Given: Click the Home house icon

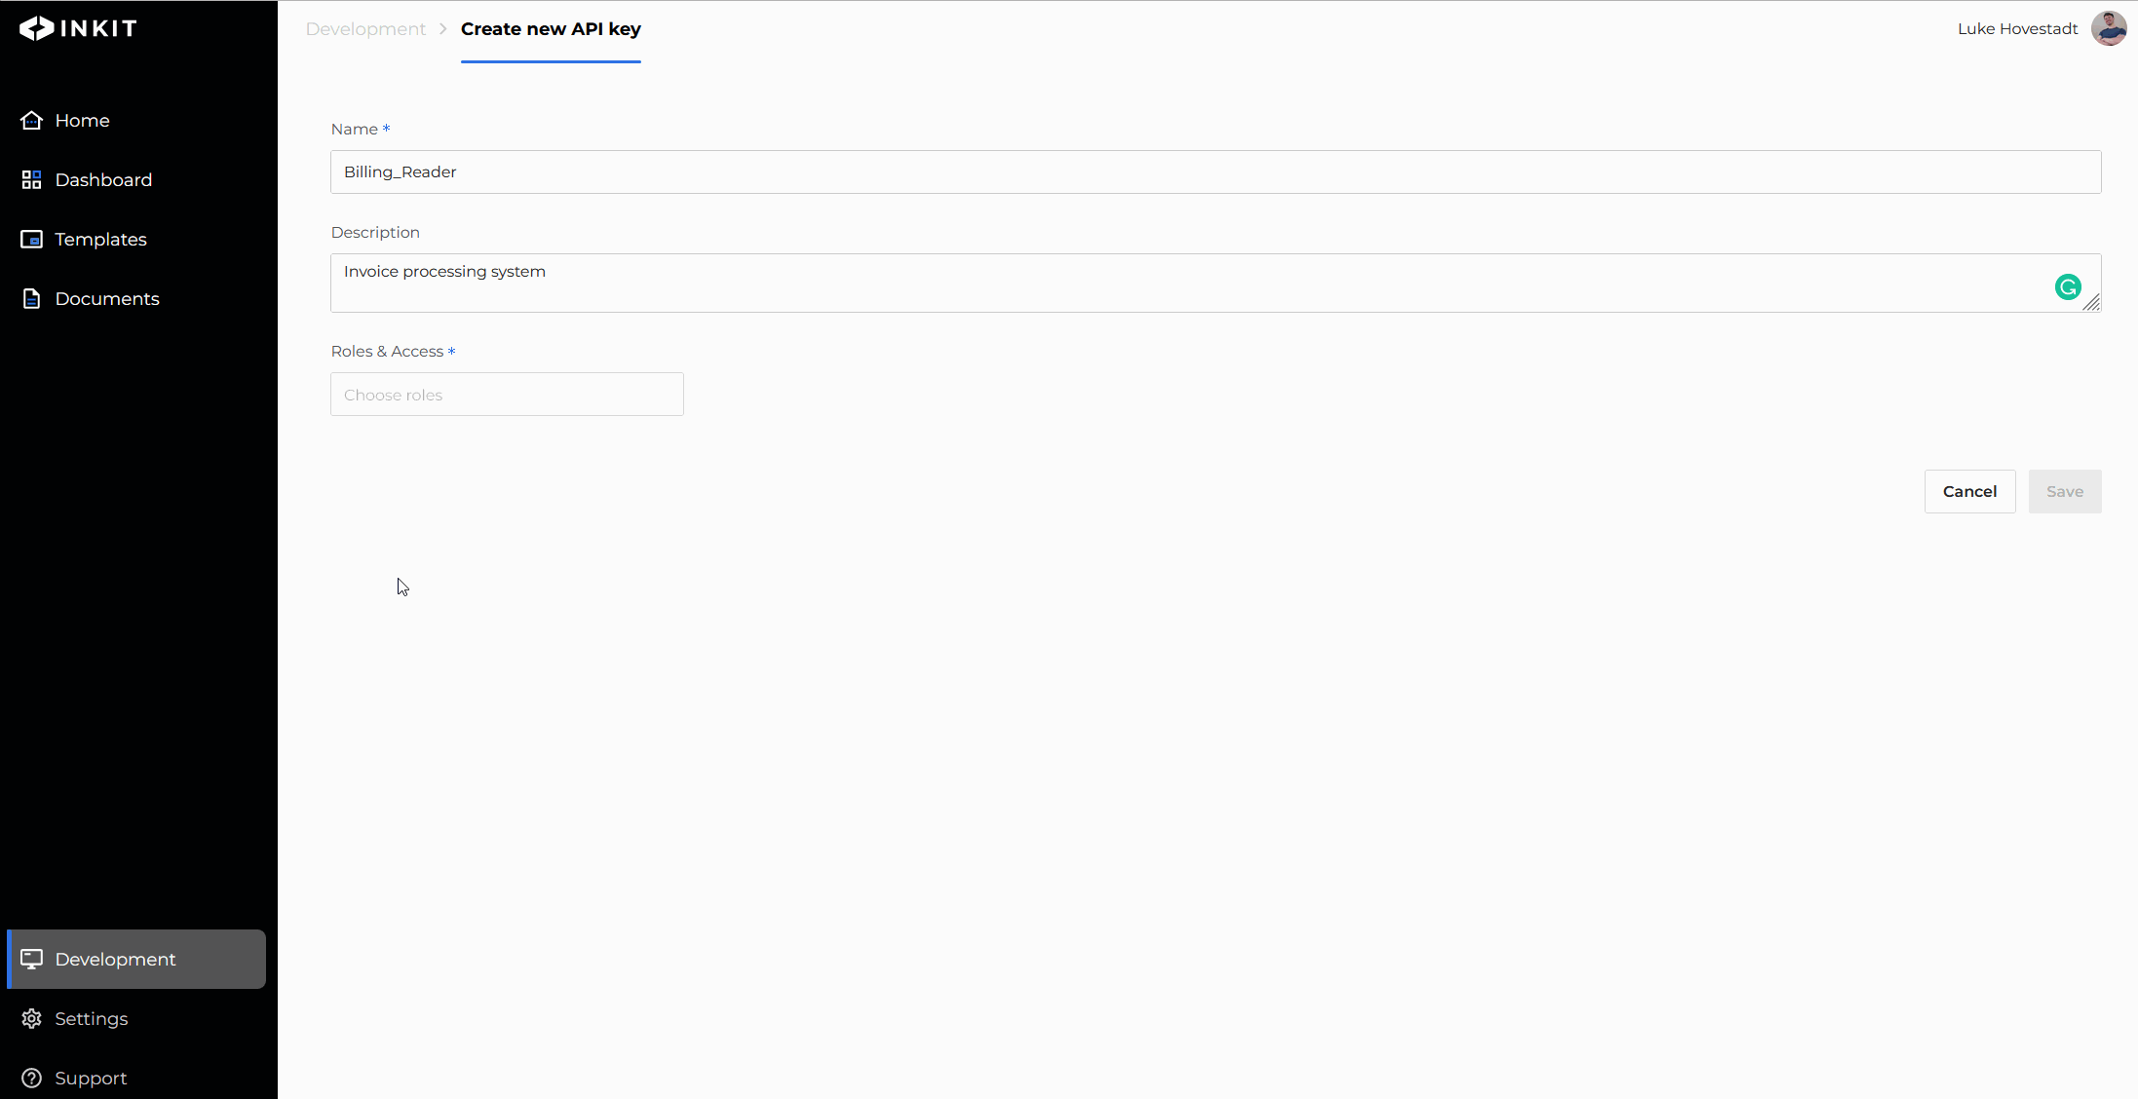Looking at the screenshot, I should coord(31,120).
